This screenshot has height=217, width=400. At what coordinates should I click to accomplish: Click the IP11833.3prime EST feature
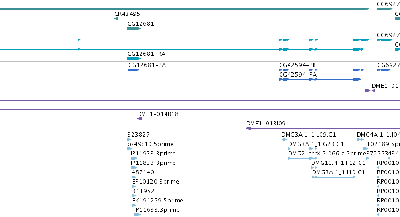(134, 168)
